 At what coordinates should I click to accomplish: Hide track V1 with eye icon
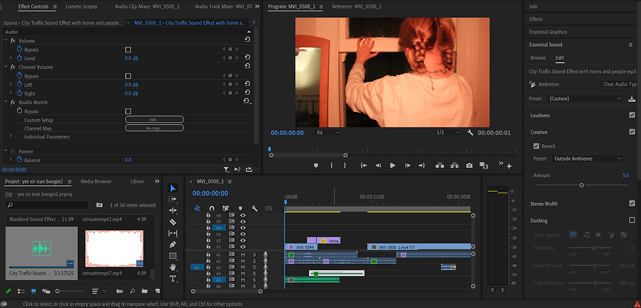tap(243, 247)
